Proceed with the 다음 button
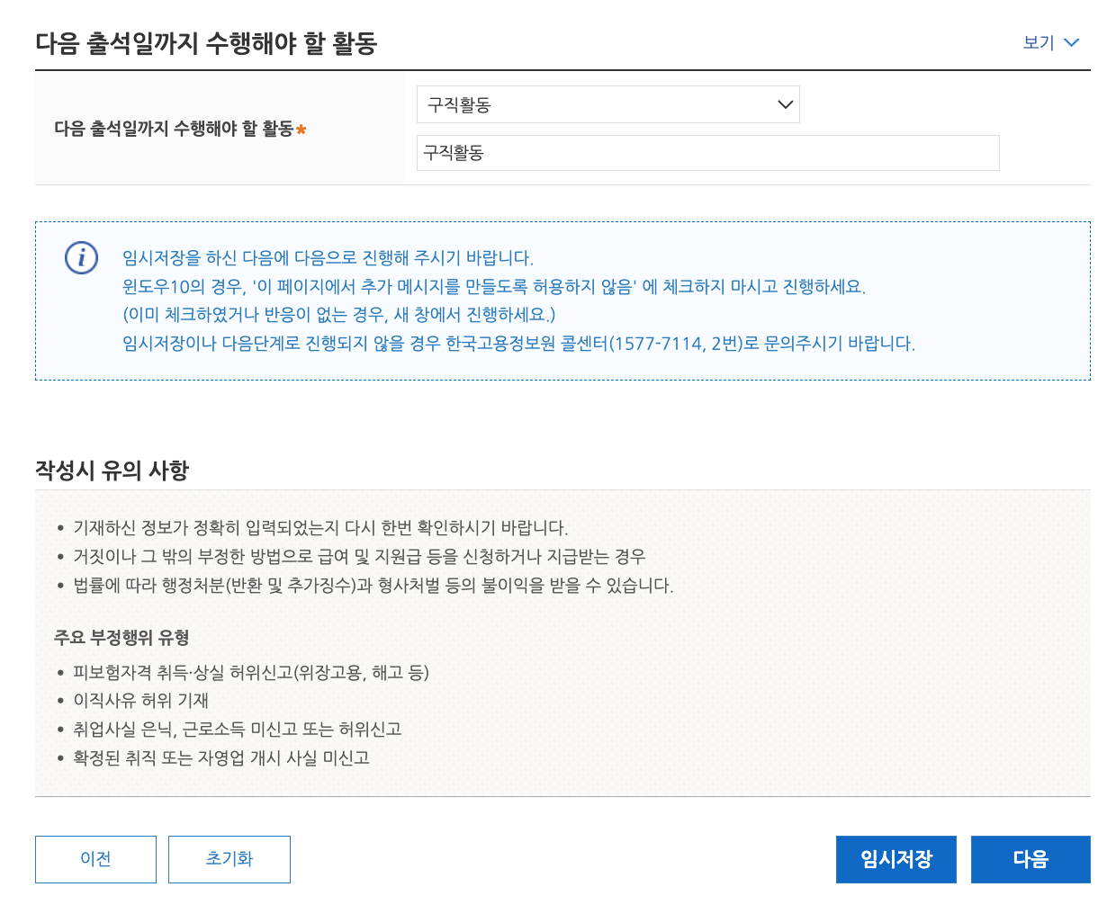The width and height of the screenshot is (1116, 905). pos(1030,859)
